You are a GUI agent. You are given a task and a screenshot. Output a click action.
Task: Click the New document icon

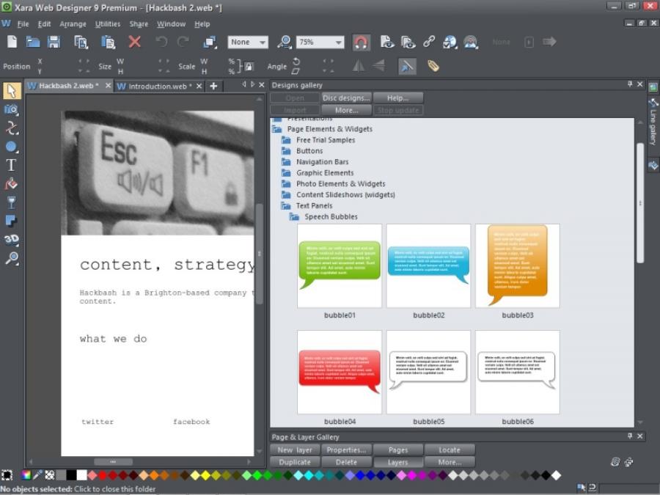tap(12, 42)
